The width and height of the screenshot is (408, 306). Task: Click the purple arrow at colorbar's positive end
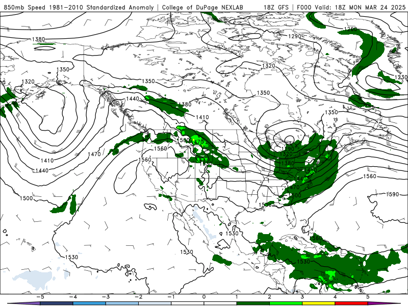coord(385,303)
